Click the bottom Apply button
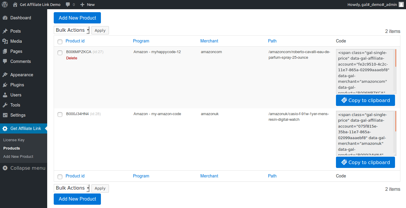Screen dimensions: 406x208 click(x=100, y=188)
